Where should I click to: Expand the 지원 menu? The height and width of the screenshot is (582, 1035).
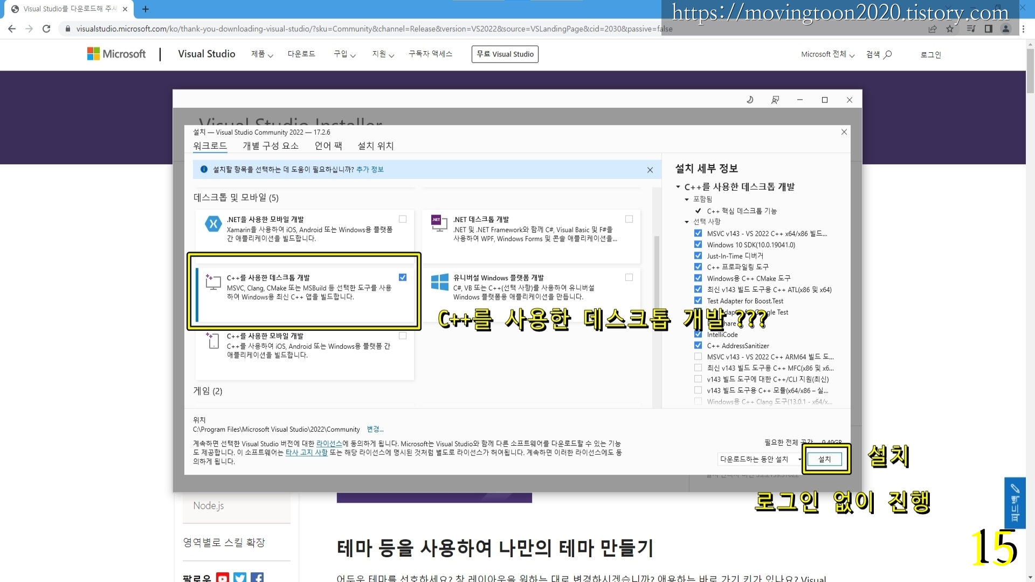click(x=383, y=54)
